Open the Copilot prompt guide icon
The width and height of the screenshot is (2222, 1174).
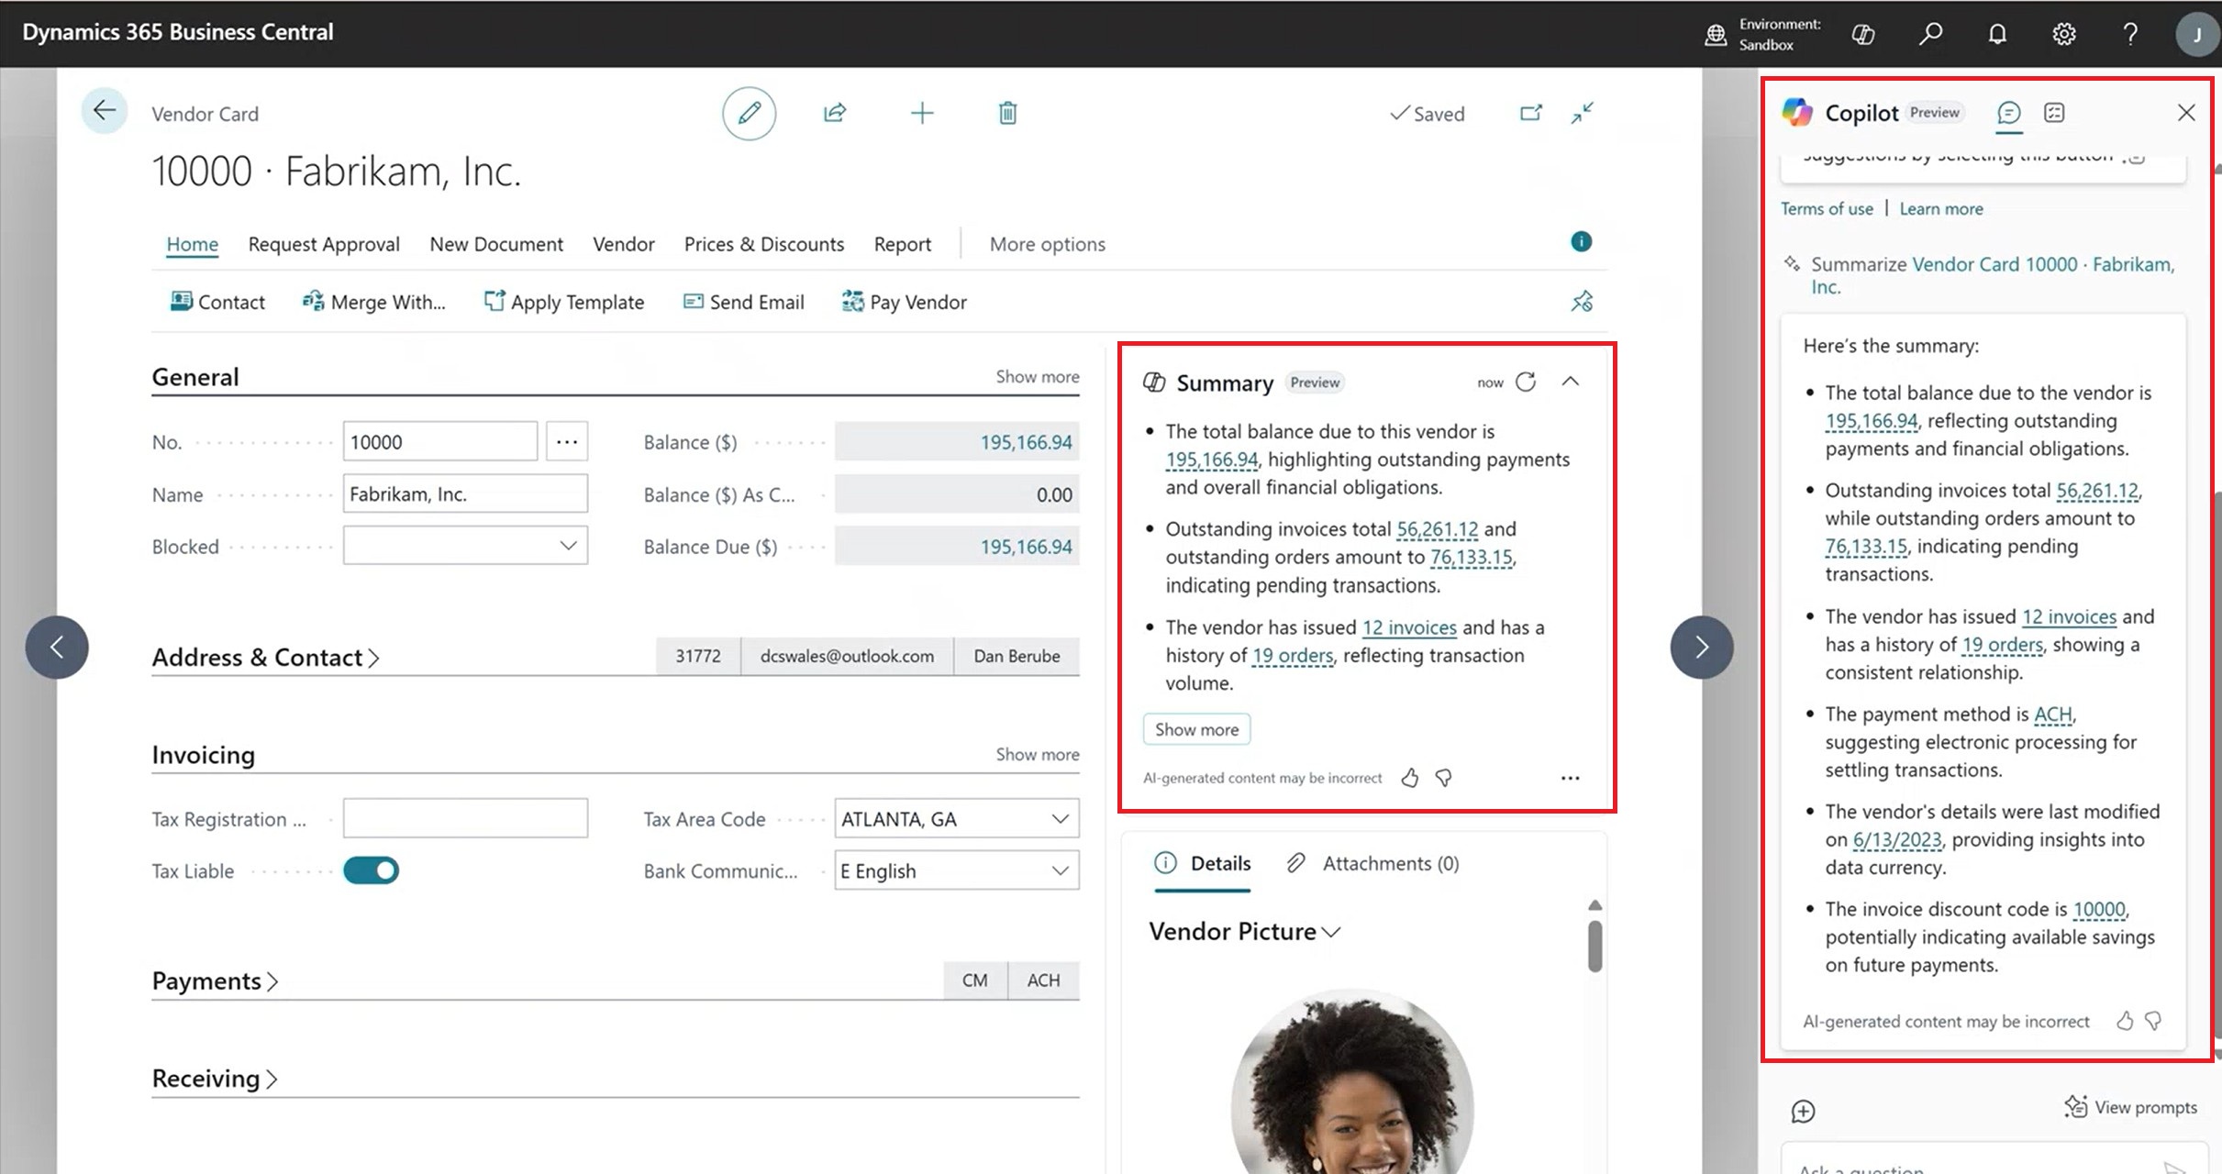click(2054, 112)
